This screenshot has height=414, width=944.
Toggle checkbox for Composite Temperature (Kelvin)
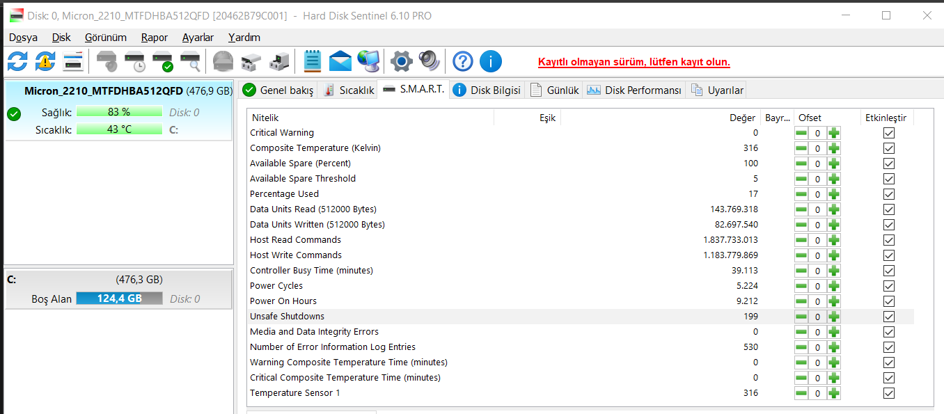(888, 148)
